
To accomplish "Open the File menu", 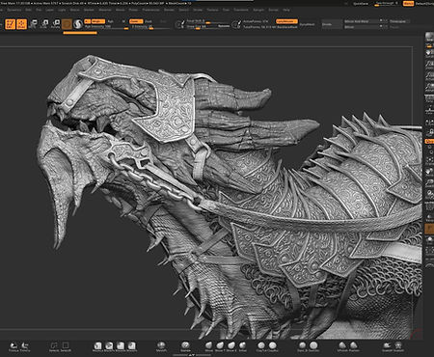I will [x=39, y=10].
